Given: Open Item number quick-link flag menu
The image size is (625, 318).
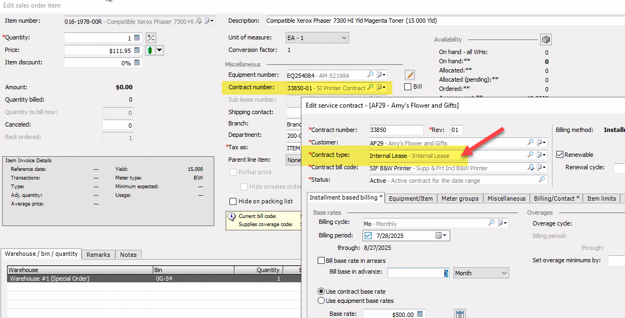Looking at the screenshot, I should [x=209, y=21].
